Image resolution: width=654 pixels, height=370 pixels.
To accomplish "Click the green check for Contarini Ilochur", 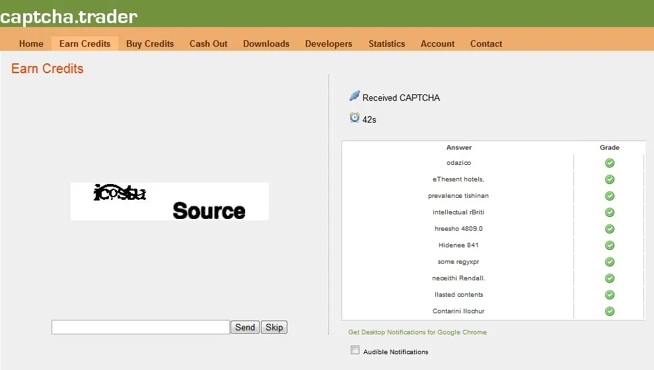I will click(x=609, y=311).
